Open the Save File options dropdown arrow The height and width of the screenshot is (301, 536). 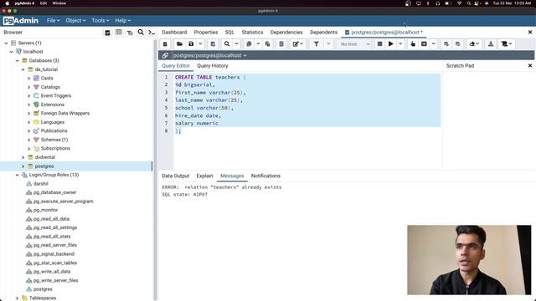click(200, 44)
